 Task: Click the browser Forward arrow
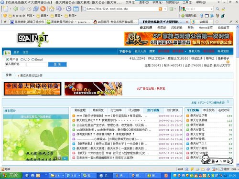tap(22, 9)
